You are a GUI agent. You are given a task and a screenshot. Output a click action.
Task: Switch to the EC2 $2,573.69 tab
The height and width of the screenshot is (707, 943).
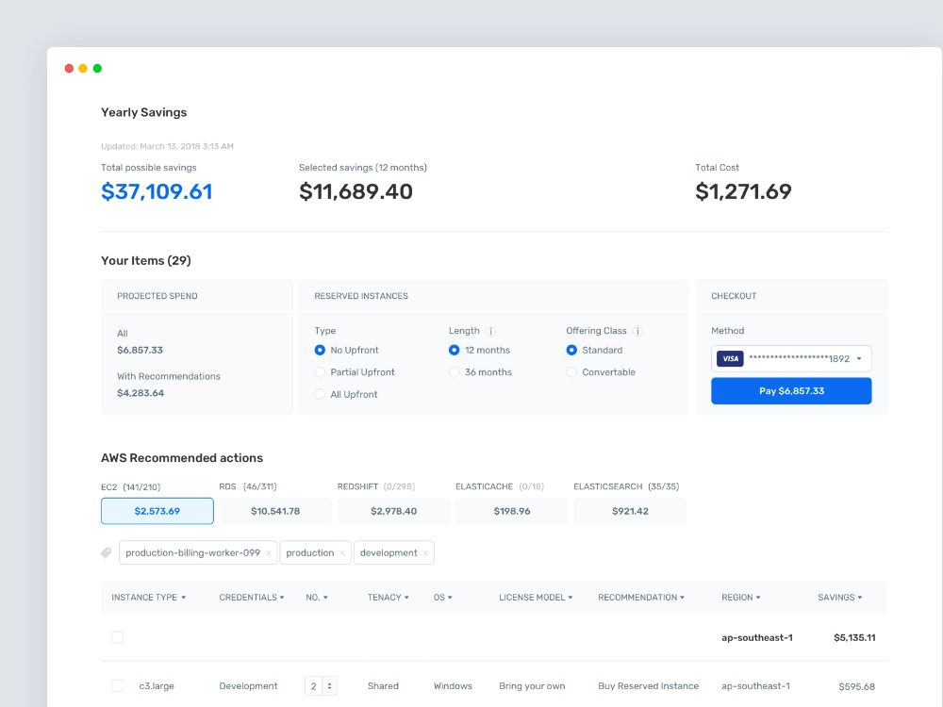tap(157, 511)
